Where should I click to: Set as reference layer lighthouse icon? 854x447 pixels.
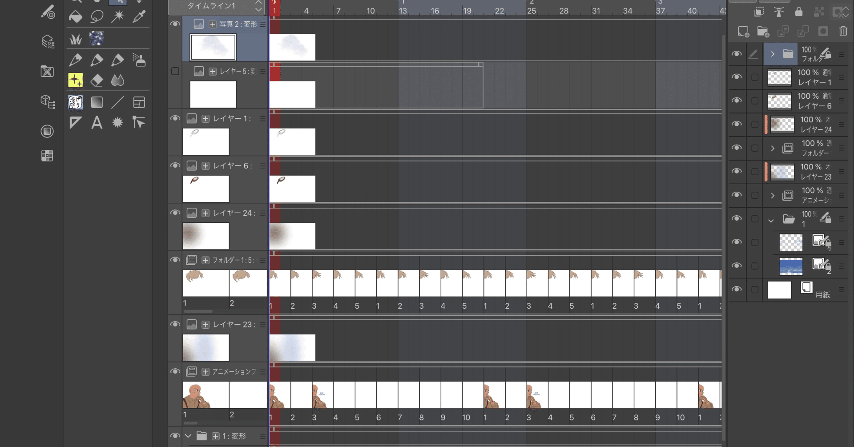tap(779, 12)
